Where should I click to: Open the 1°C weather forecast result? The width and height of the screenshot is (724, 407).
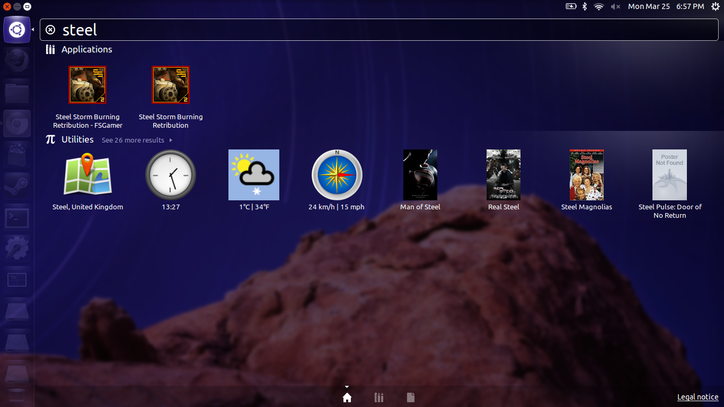[253, 175]
